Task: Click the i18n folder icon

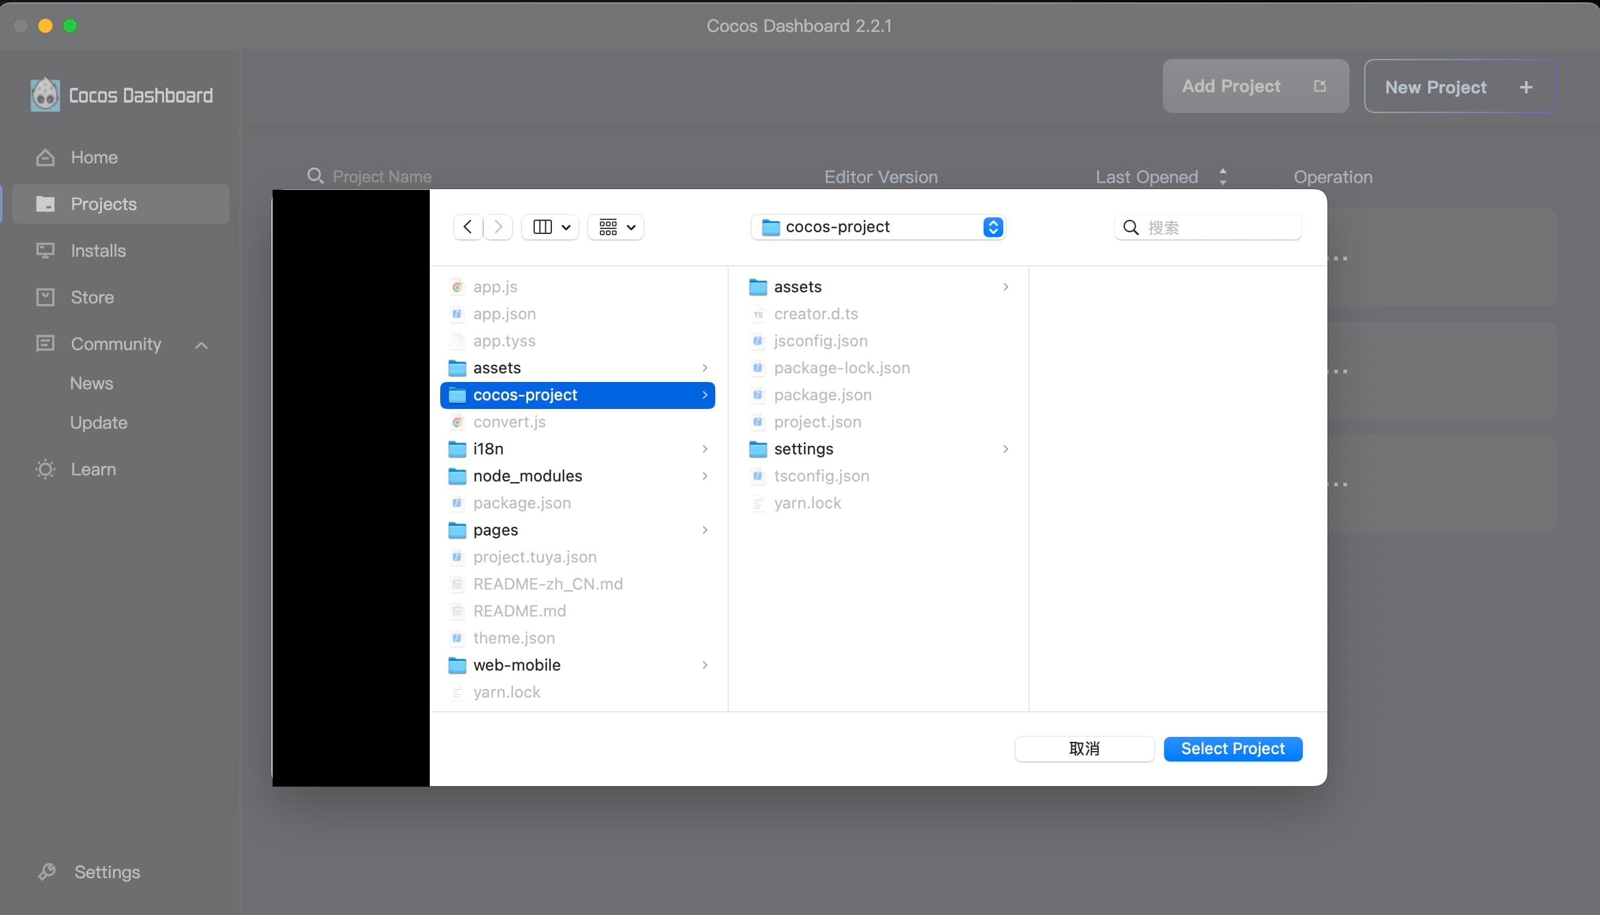Action: [x=457, y=449]
